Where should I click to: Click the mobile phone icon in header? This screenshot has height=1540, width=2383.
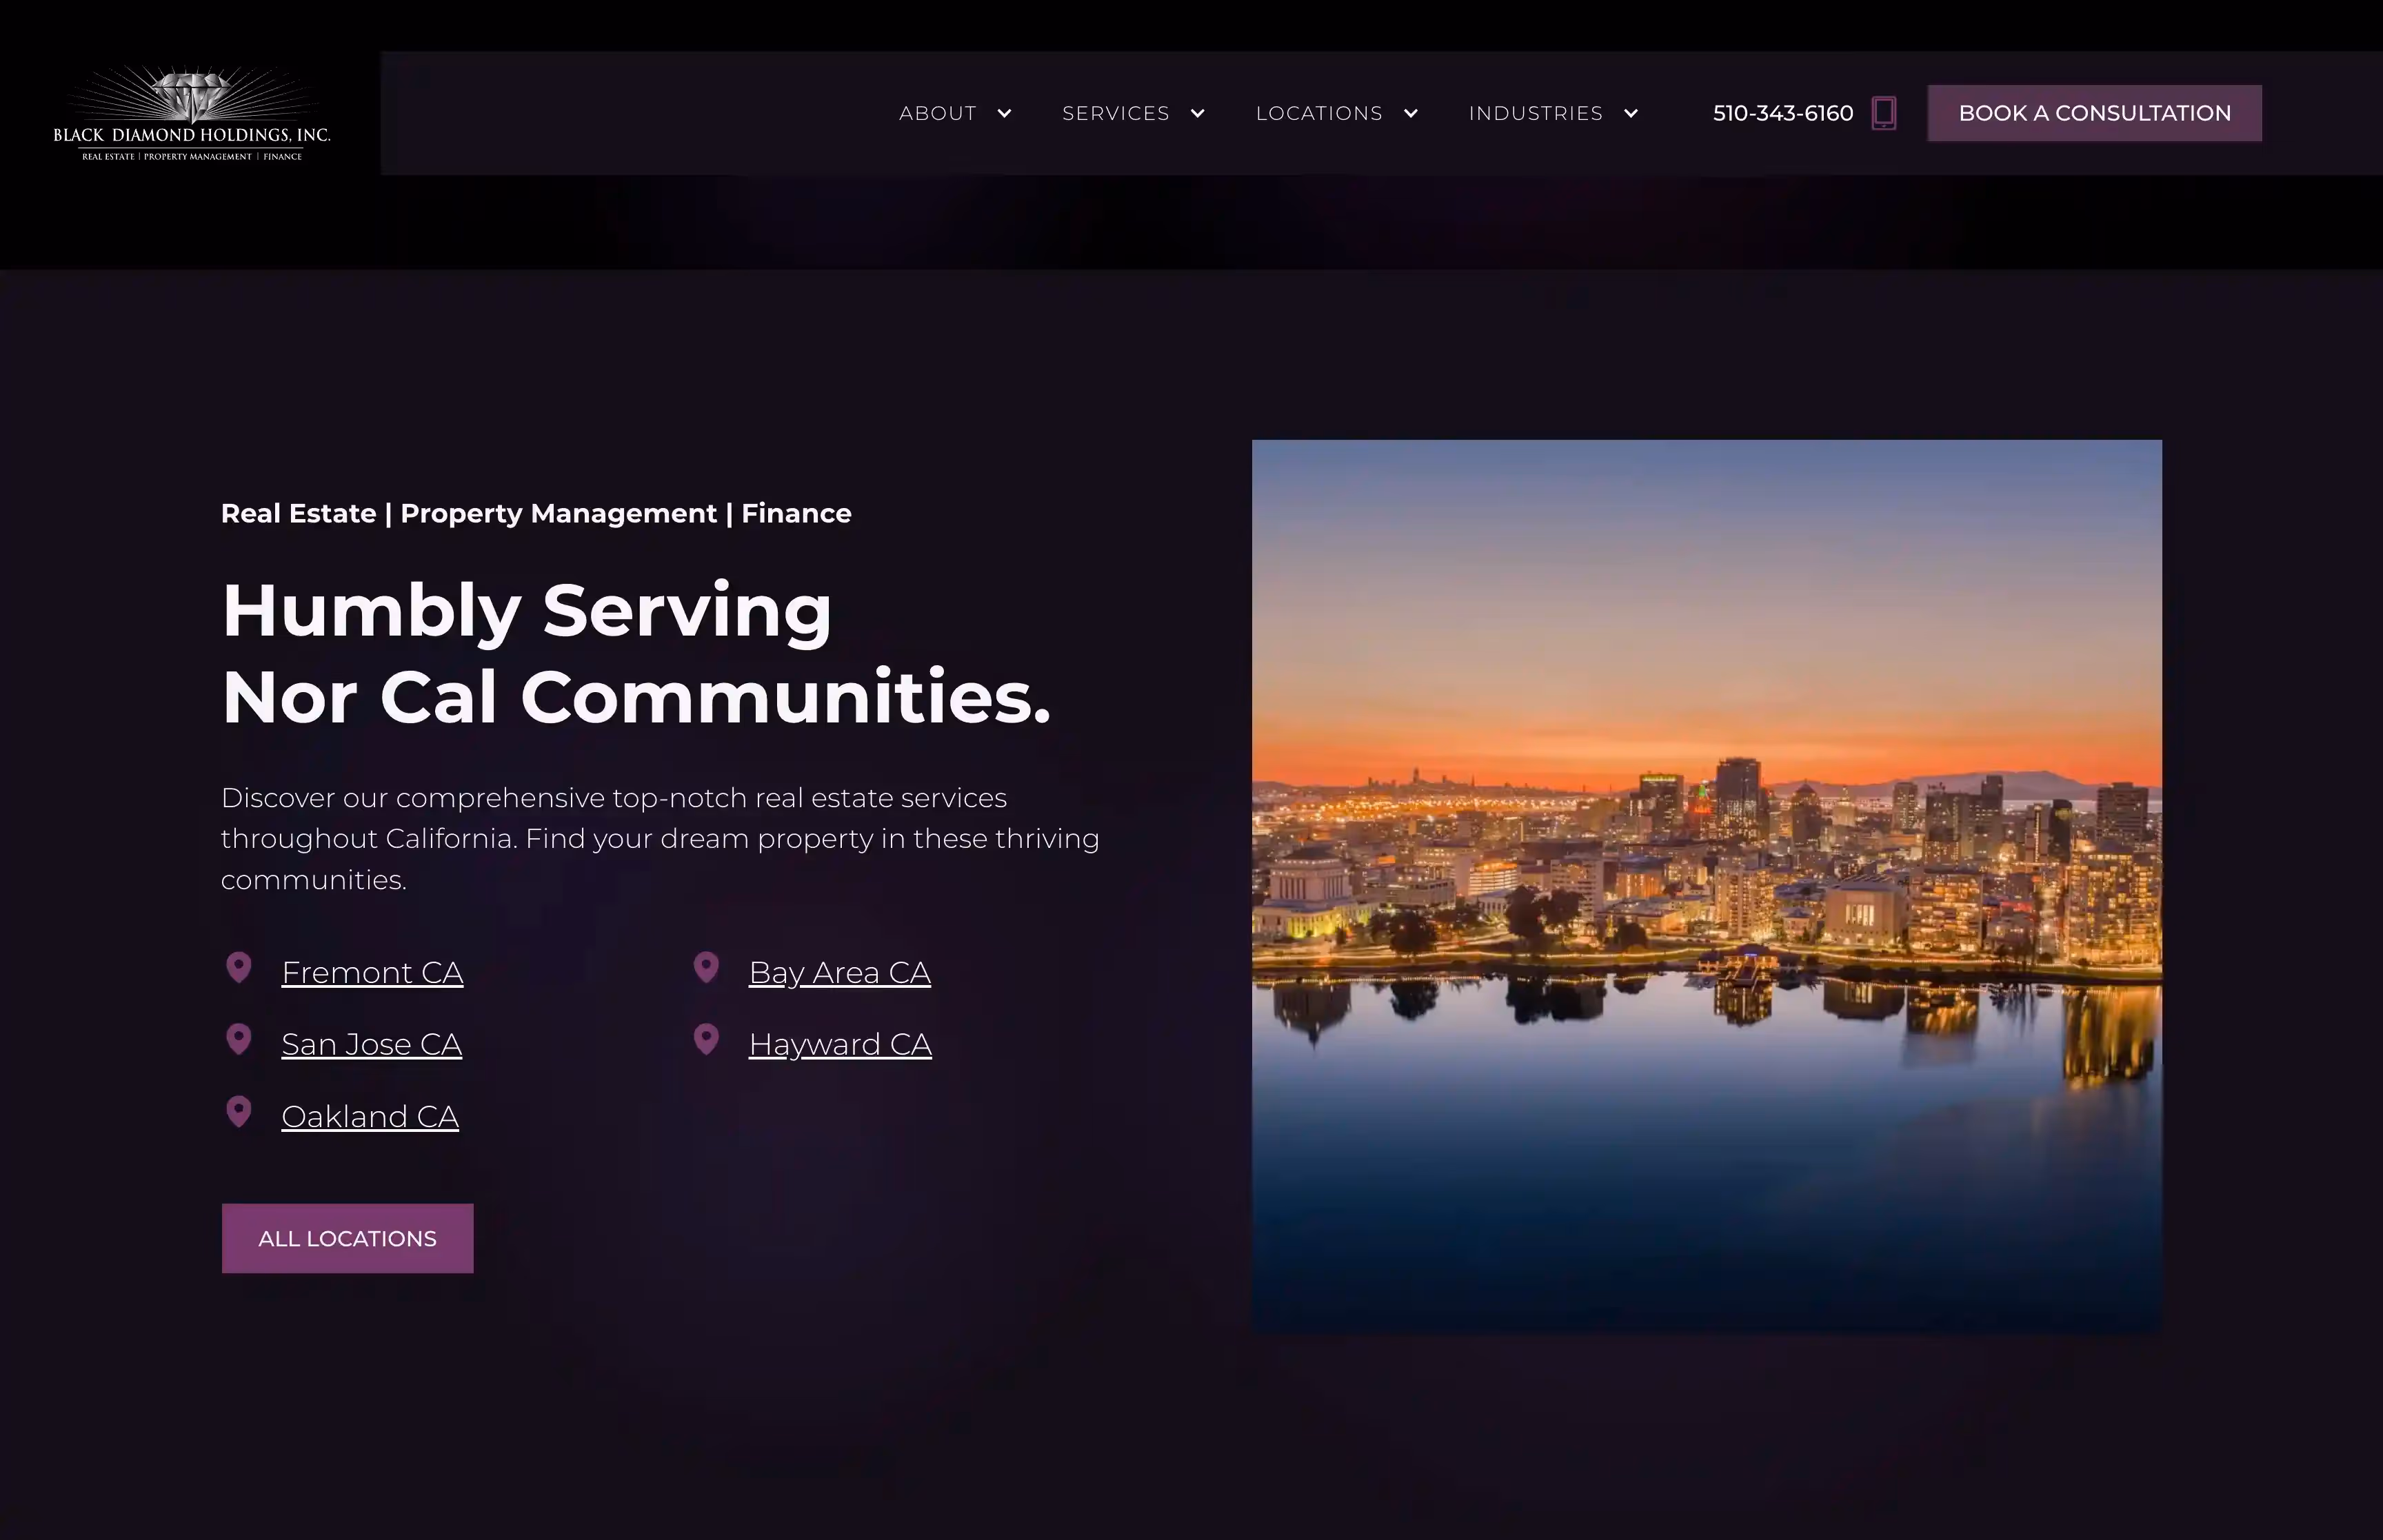pos(1883,113)
